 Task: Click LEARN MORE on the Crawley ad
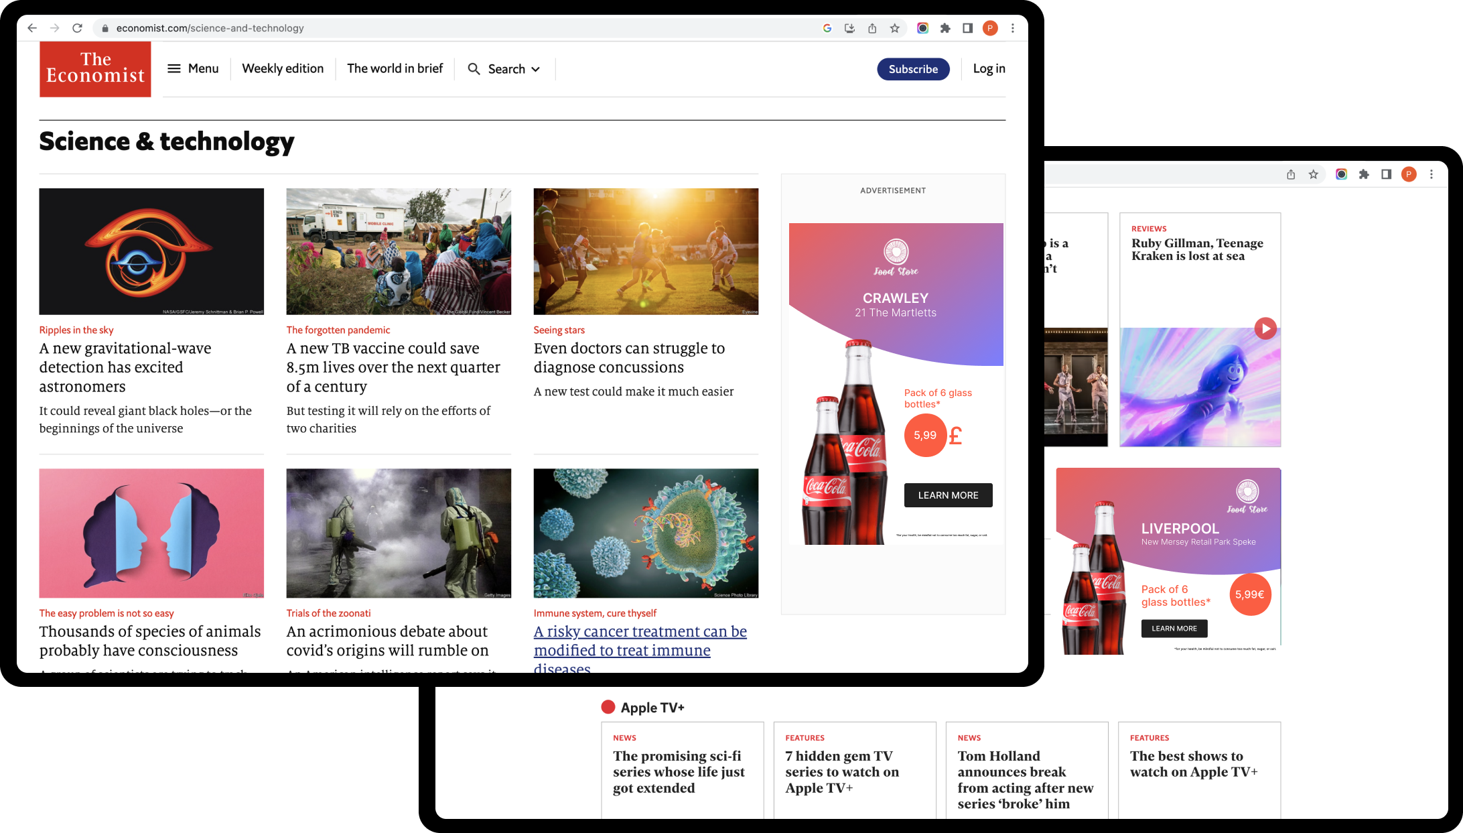coord(948,495)
